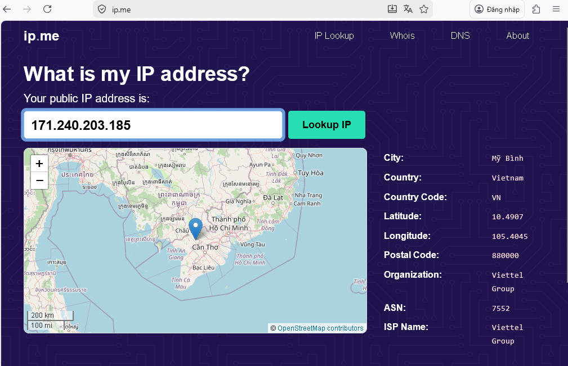Click the IP address input field

coord(153,125)
